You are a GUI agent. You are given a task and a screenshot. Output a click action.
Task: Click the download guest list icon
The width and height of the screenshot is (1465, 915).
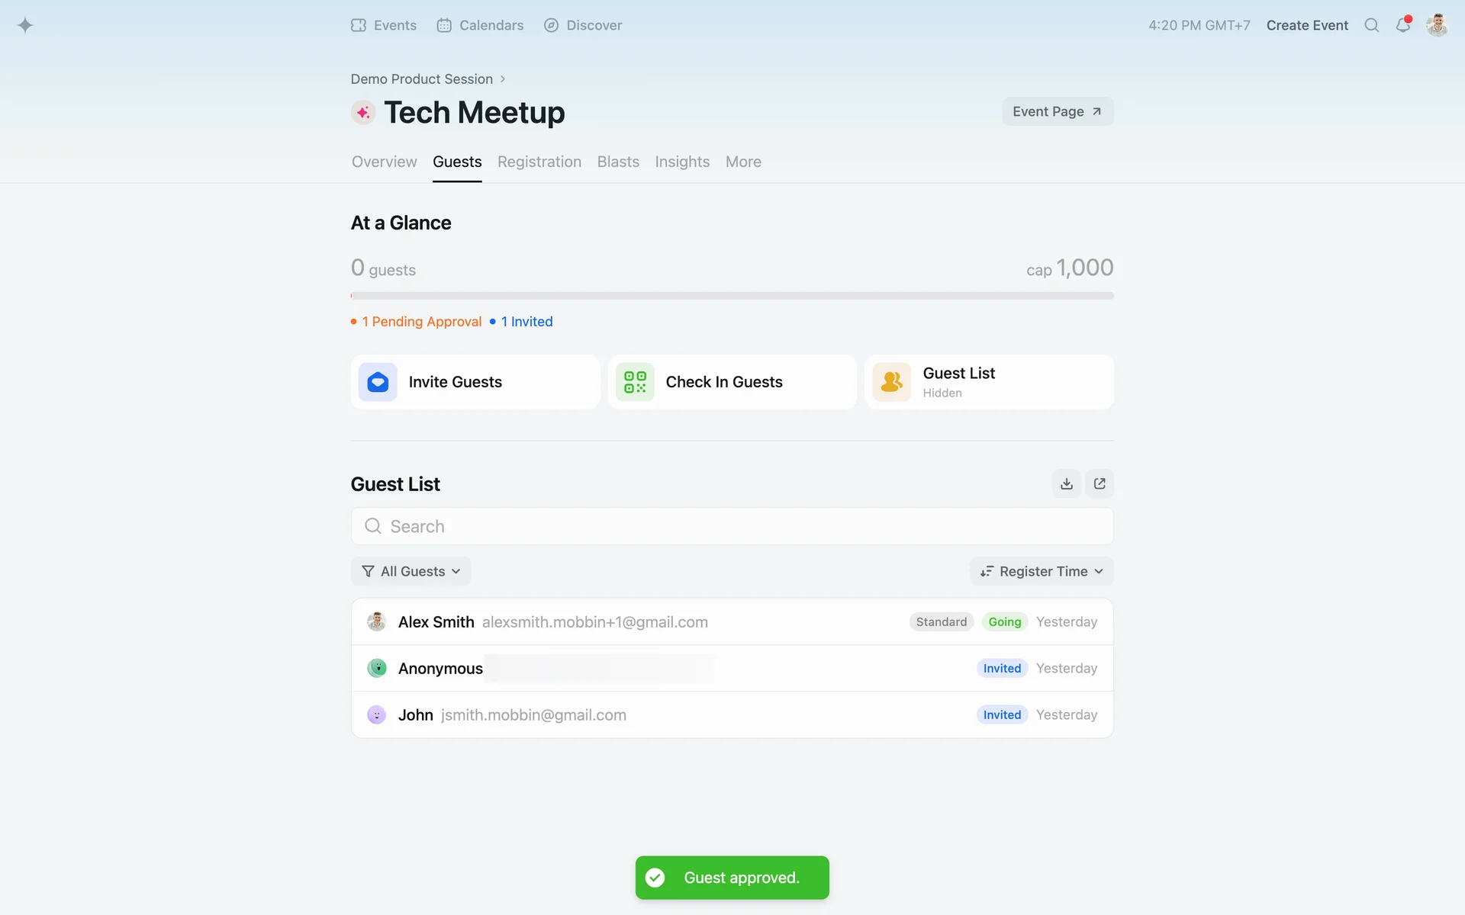[x=1066, y=483]
